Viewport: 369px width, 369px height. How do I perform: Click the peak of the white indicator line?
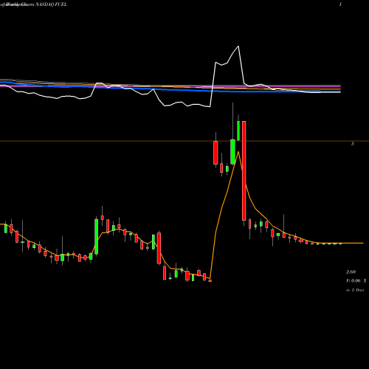tap(238, 46)
